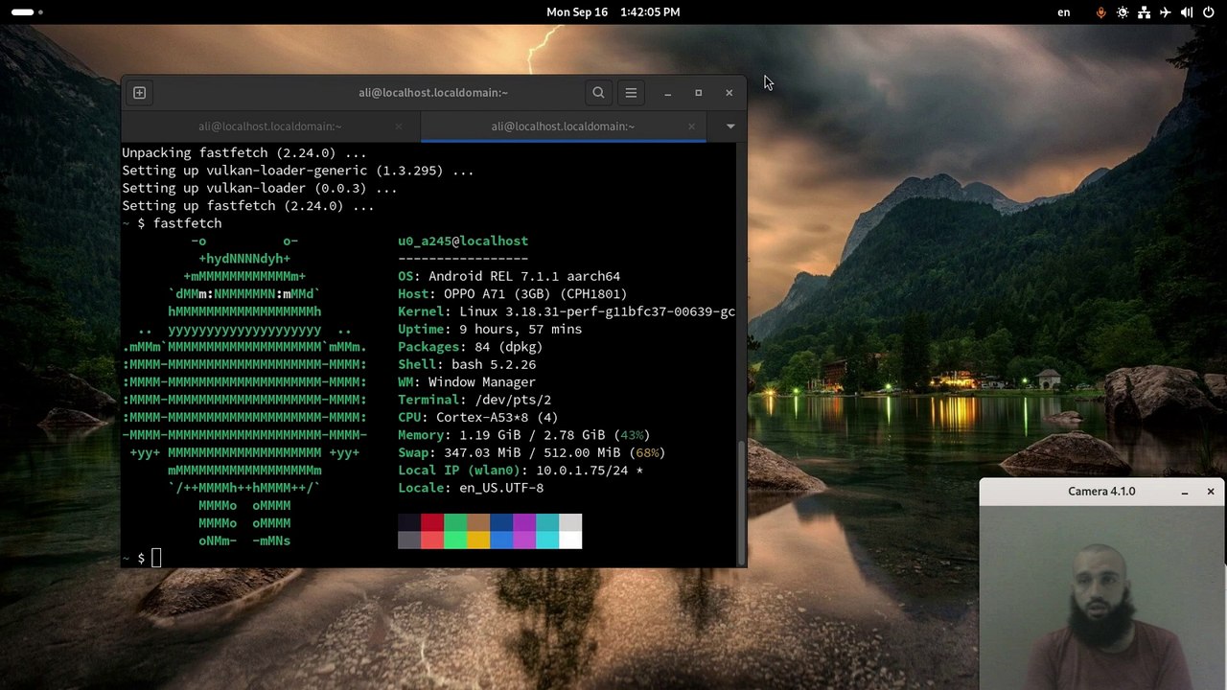Open the terminal search icon
Image resolution: width=1227 pixels, height=690 pixels.
(x=598, y=93)
